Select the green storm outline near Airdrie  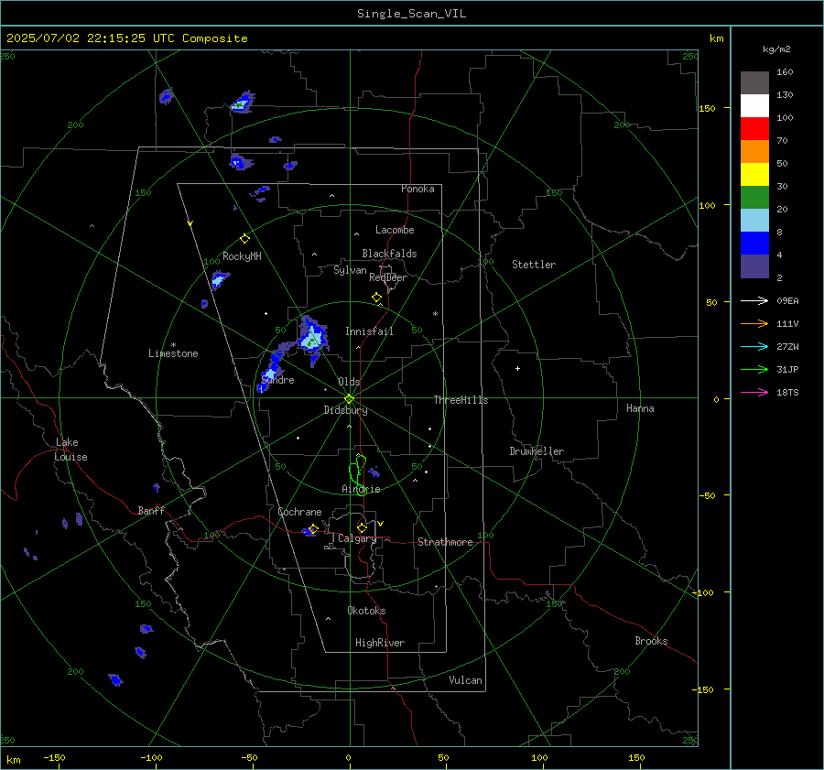click(x=358, y=475)
